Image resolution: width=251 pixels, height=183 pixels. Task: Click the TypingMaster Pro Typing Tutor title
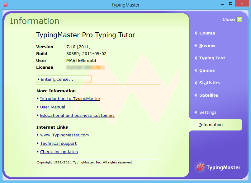[x=86, y=35]
